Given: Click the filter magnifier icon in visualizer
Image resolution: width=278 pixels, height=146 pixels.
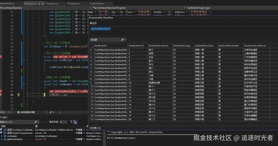Looking at the screenshot, I should point(122,40).
